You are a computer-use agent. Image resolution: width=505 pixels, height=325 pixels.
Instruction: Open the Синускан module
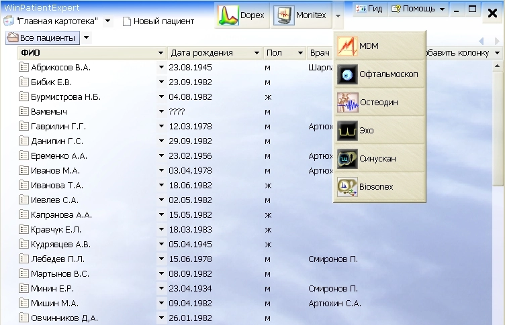click(x=379, y=159)
